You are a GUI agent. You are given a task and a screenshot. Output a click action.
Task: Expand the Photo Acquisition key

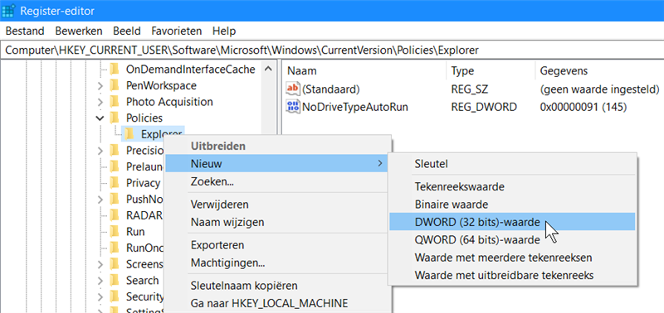[x=100, y=102]
